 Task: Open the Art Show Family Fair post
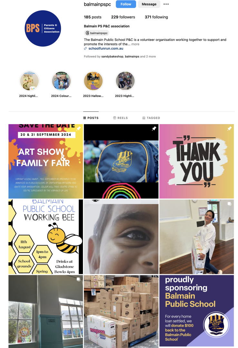[x=45, y=161]
